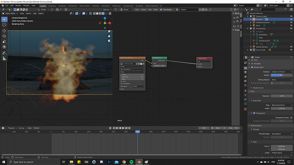Click the viewport zoom magnifier icon

point(109,31)
